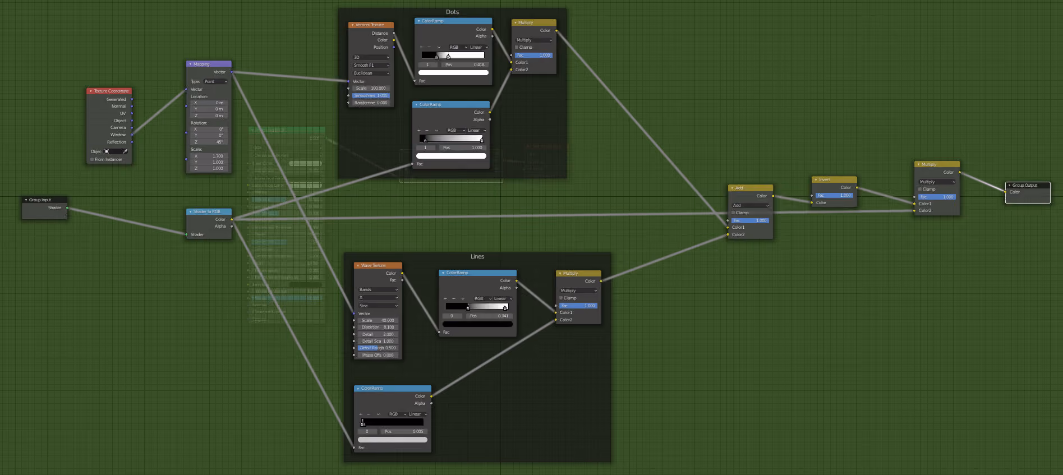Select the Generated output socket of Texture Coordinate
The width and height of the screenshot is (1063, 475).
132,99
